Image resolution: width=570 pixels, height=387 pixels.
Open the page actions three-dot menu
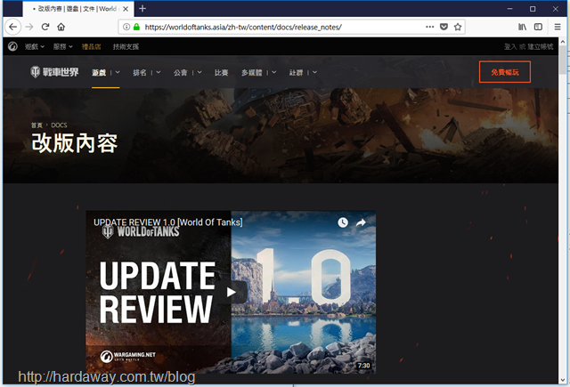pyautogui.click(x=429, y=27)
